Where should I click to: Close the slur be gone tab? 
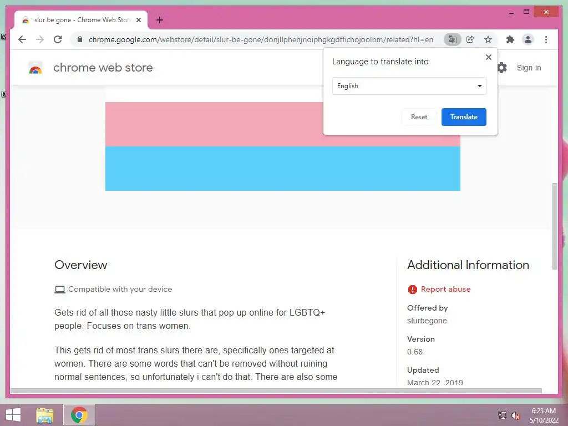pyautogui.click(x=138, y=20)
